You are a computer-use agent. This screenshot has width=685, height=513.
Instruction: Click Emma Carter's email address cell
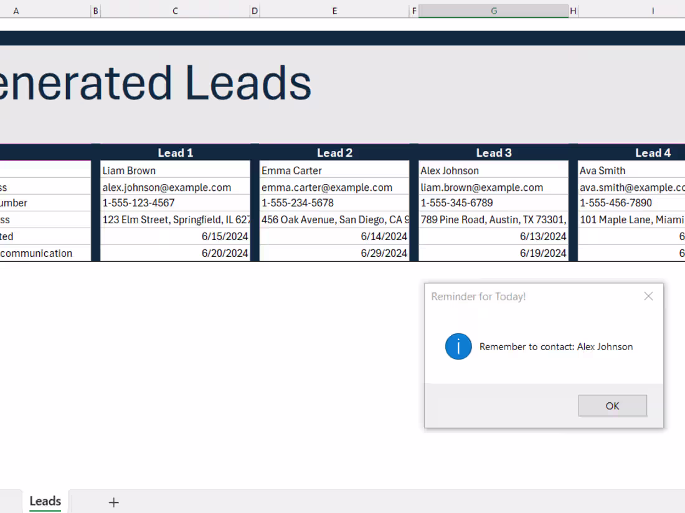click(x=334, y=187)
